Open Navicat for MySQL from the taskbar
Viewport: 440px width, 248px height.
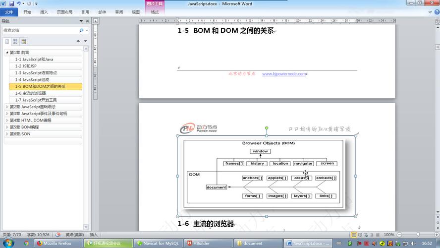click(159, 243)
